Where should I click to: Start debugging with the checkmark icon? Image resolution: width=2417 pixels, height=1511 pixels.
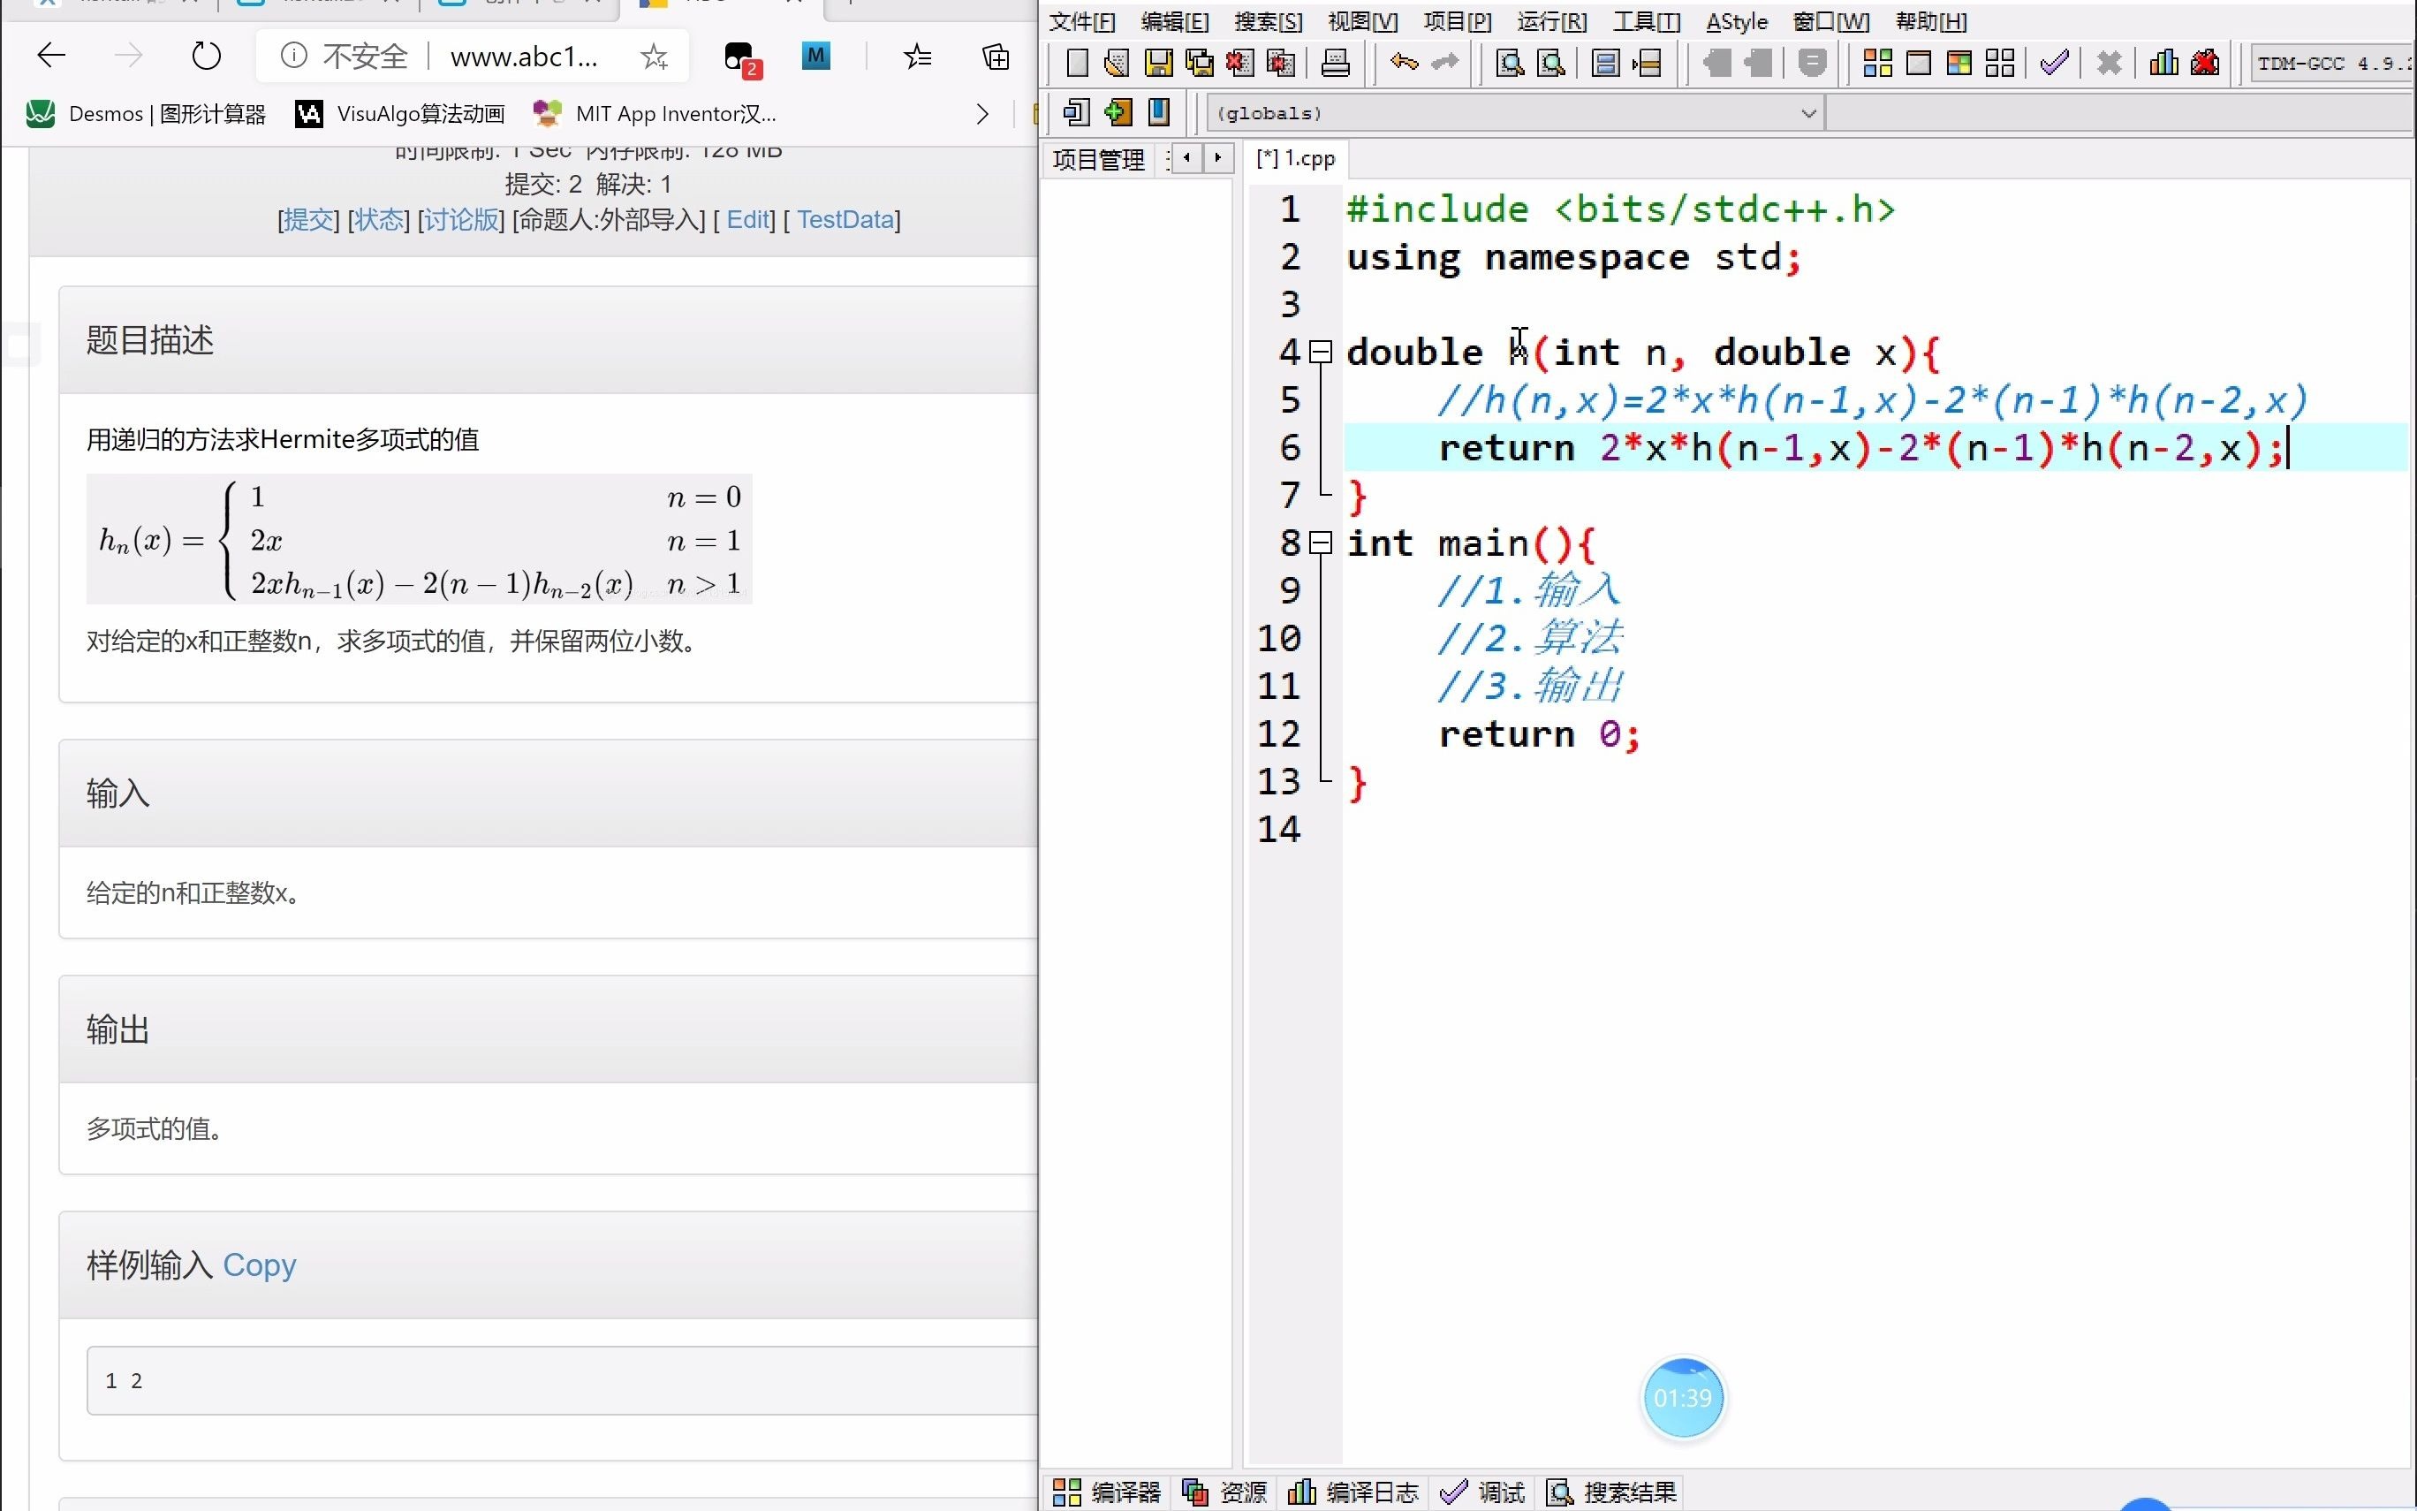2055,64
